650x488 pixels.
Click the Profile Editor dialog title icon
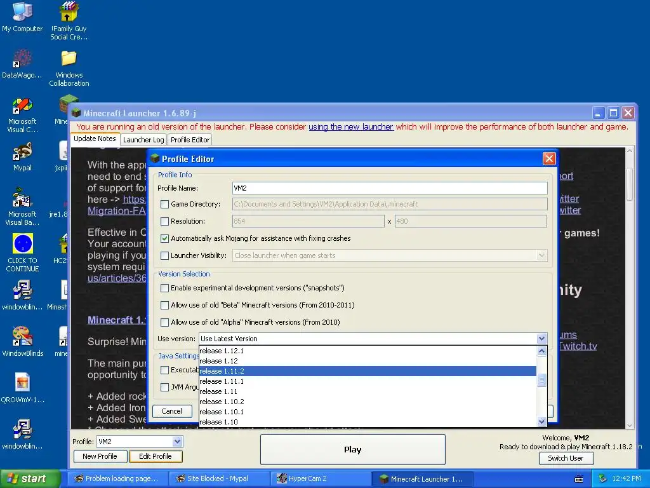tap(155, 158)
